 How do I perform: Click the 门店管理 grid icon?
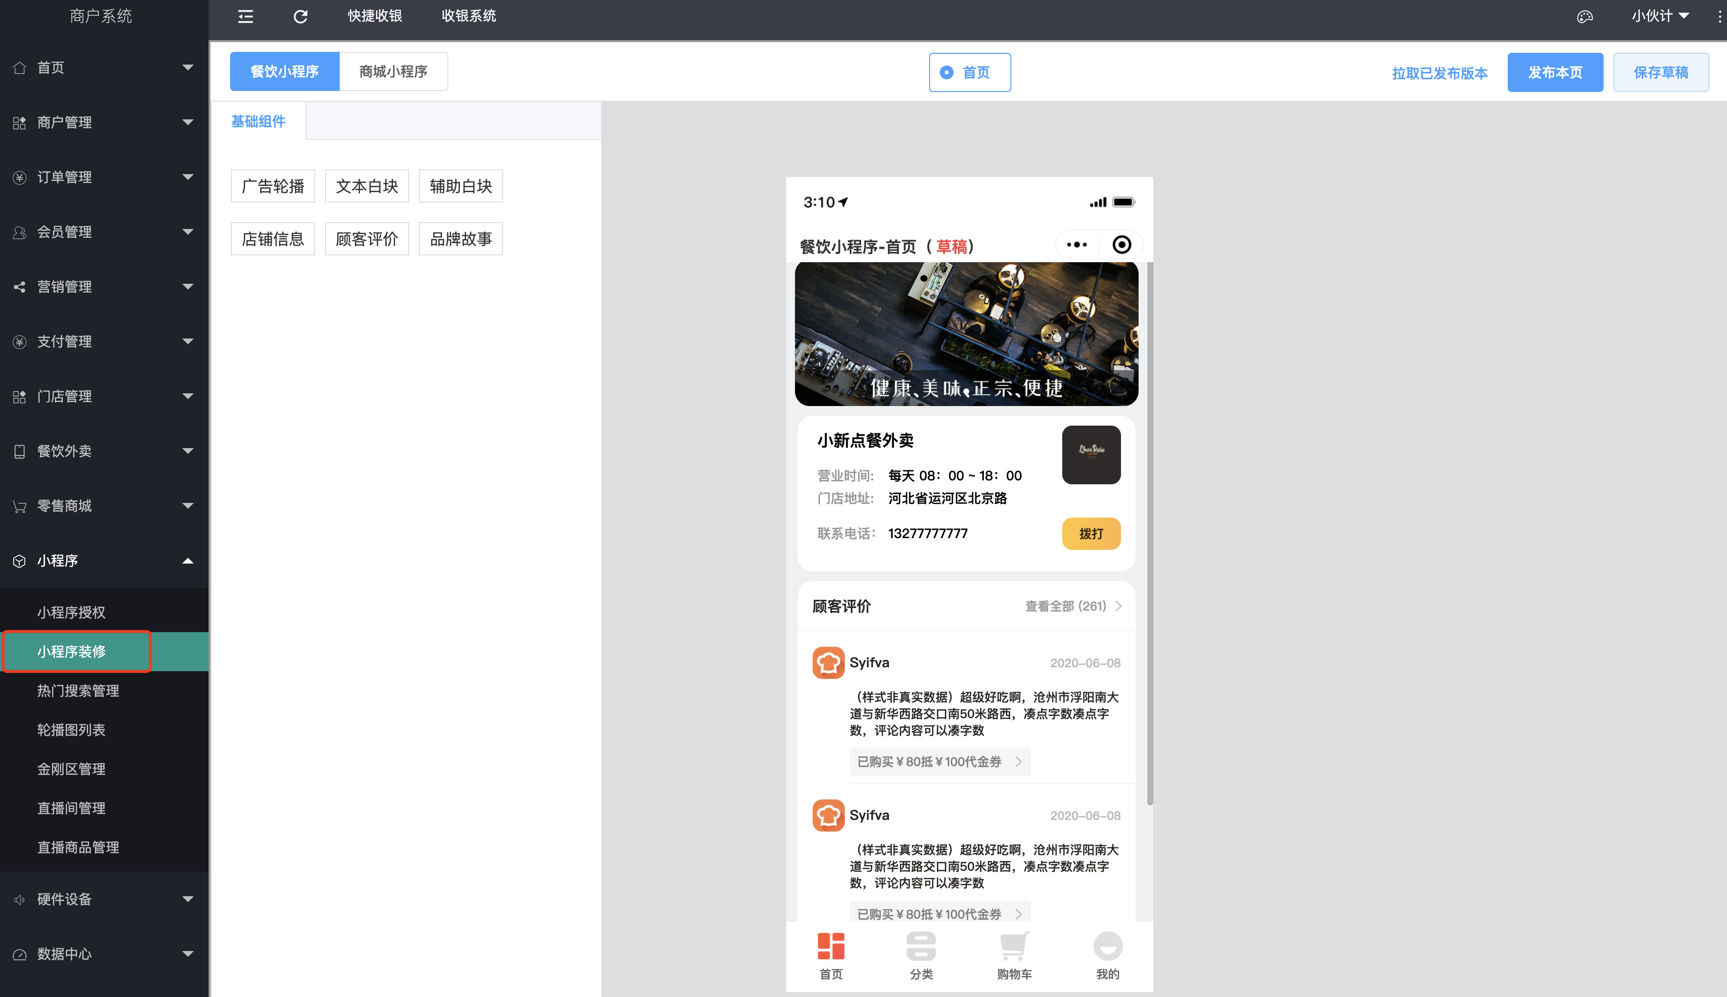(19, 396)
